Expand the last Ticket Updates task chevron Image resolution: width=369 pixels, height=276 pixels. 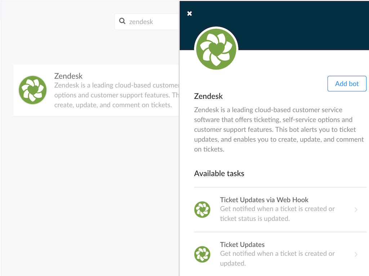pos(356,254)
